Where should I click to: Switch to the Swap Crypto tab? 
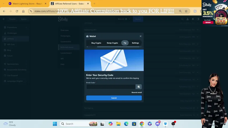pos(112,43)
